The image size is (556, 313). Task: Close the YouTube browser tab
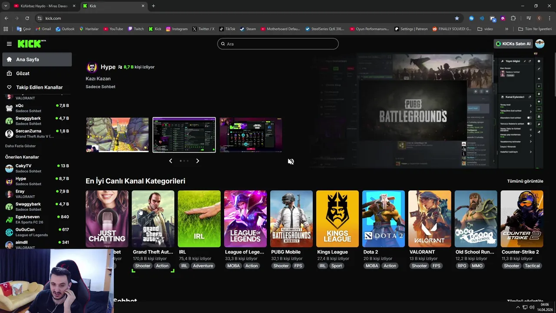coord(74,6)
